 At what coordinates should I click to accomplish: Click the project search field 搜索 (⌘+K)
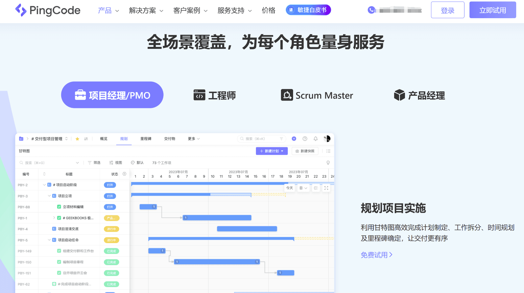click(x=262, y=139)
